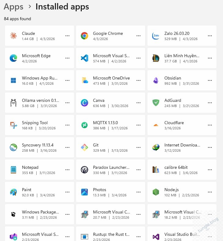Open more options for calibre 64bit

tap(210, 170)
